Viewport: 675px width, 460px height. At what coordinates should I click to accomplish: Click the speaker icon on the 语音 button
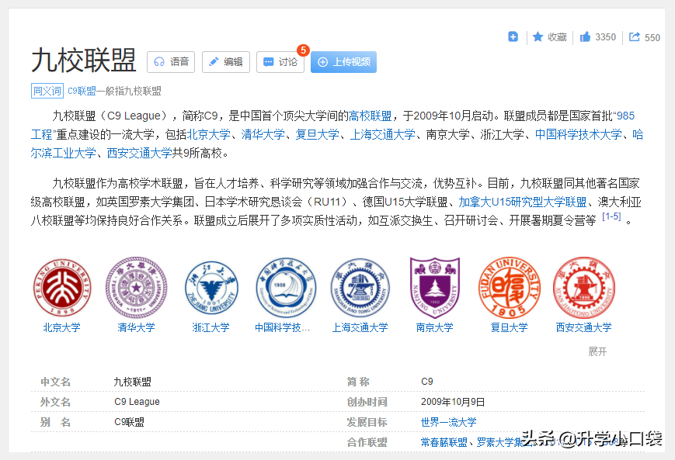(160, 61)
